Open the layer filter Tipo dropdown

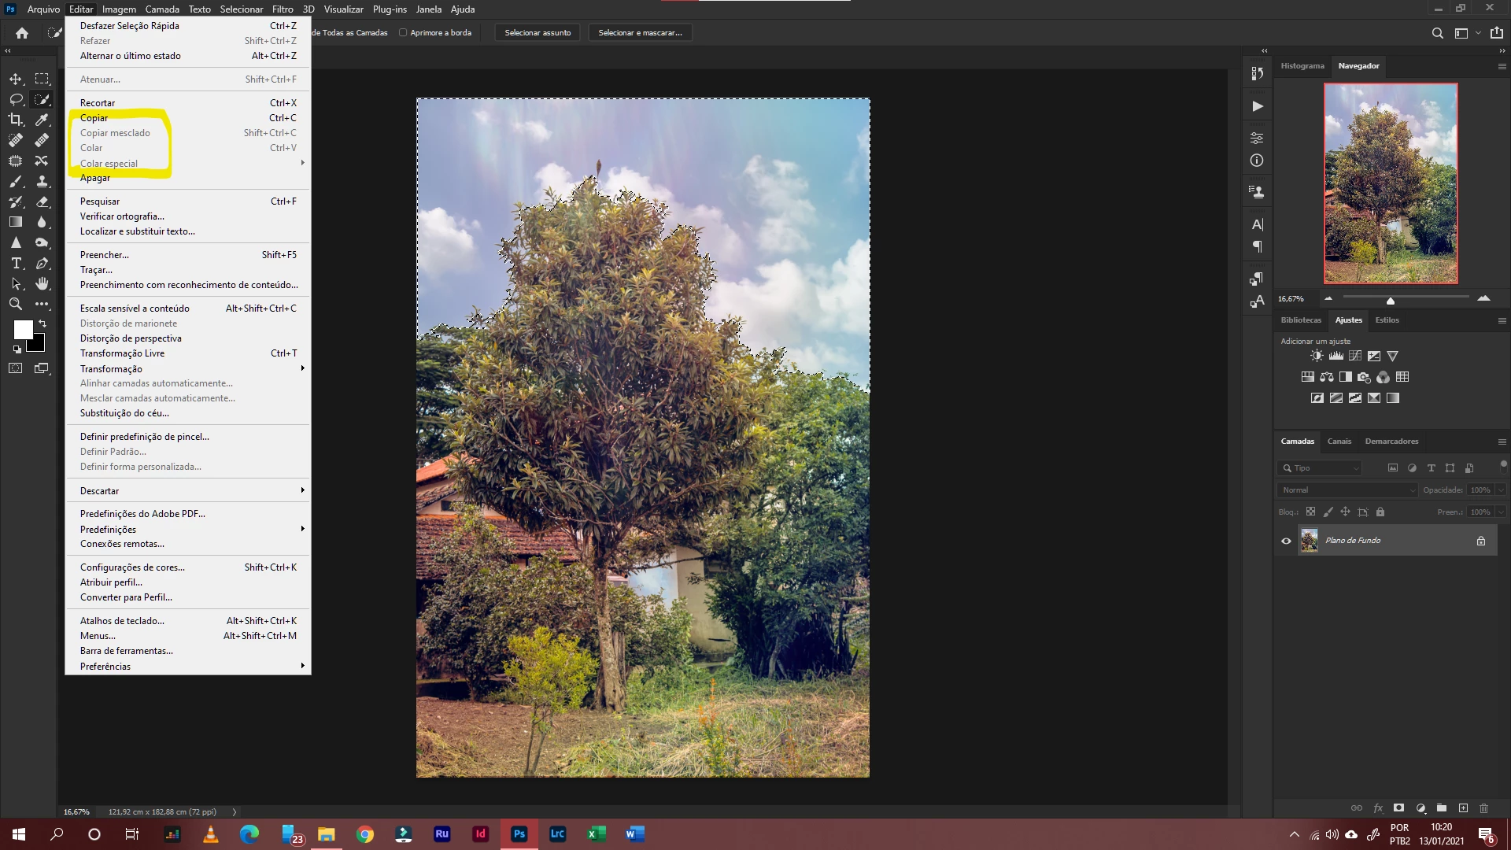coord(1319,468)
